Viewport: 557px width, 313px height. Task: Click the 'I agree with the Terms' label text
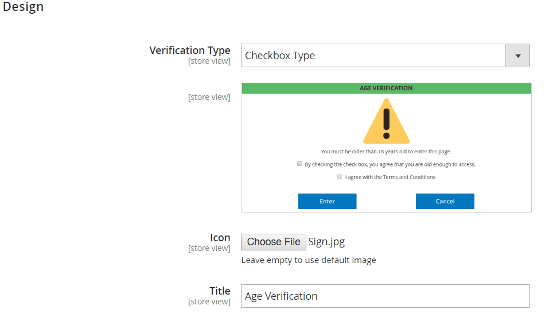[x=390, y=177]
